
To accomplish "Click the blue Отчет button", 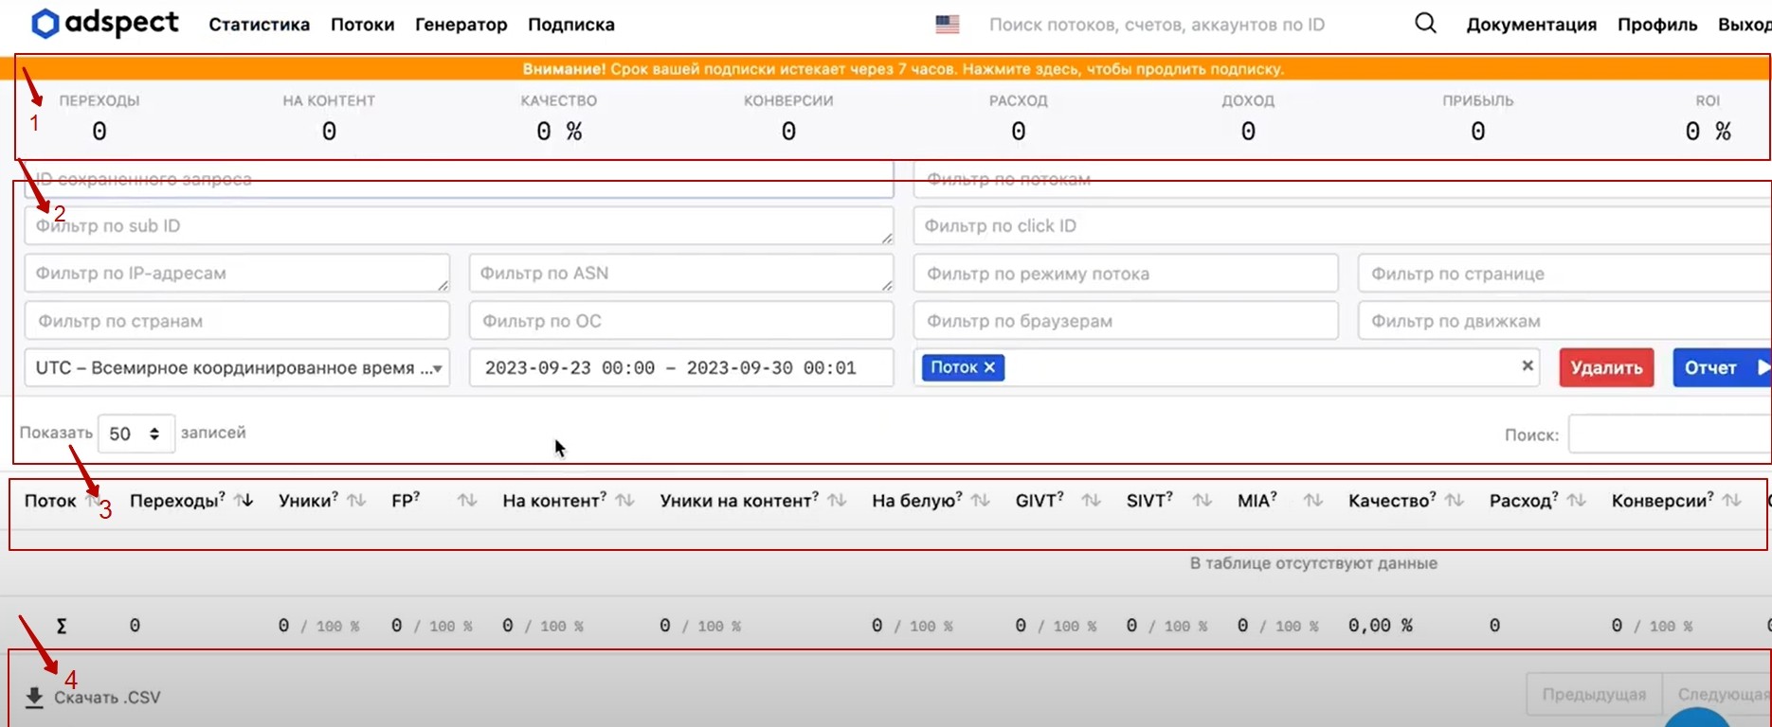I will pos(1722,367).
